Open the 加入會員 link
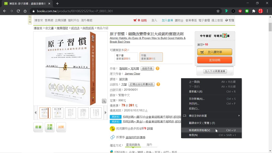The image size is (272, 153). tap(167, 20)
